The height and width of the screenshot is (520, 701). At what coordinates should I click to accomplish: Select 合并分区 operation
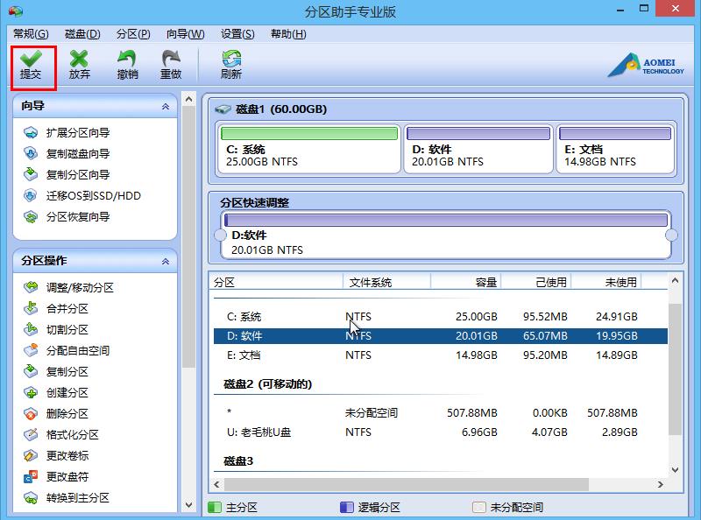point(67,308)
